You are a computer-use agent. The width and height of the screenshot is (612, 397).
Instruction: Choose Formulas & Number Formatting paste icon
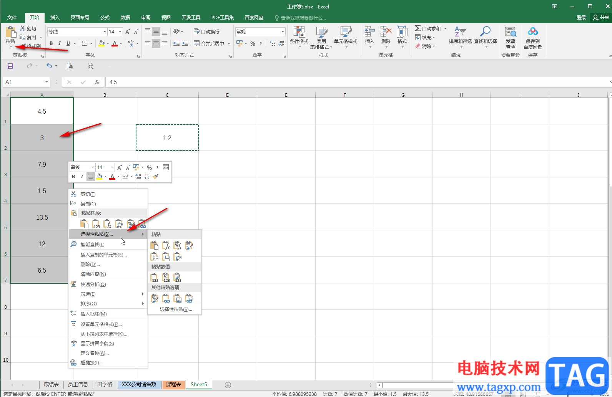coord(178,245)
